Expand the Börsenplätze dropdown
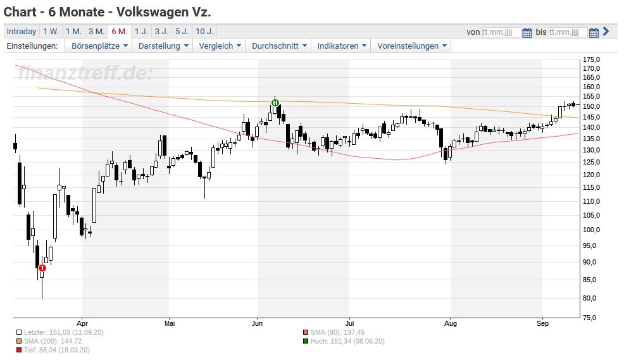The image size is (624, 360). 99,46
